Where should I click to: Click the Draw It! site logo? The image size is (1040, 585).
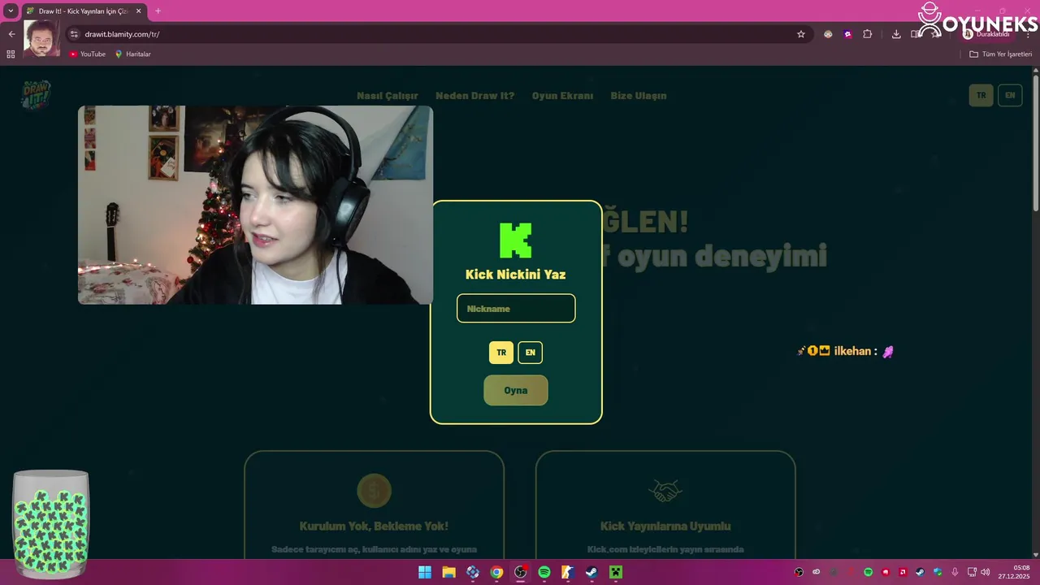(x=36, y=94)
